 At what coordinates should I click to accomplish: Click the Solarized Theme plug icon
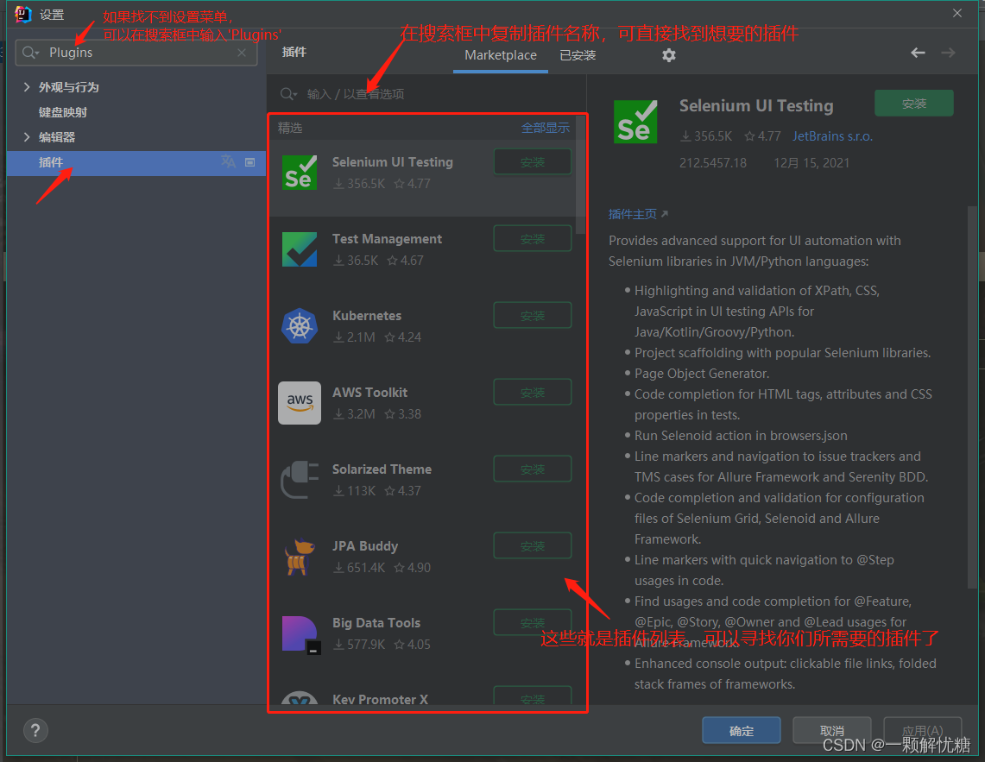point(300,480)
